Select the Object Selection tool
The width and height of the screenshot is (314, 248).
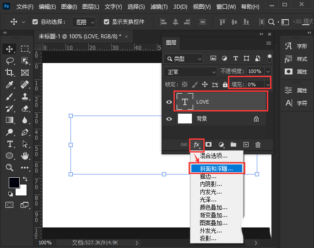(x=25, y=61)
